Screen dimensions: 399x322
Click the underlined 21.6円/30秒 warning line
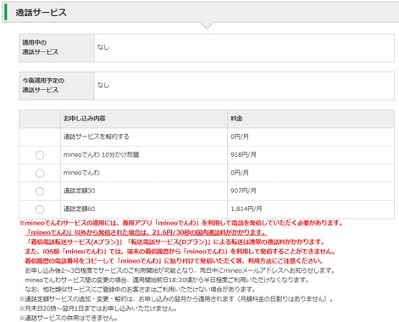146,232
